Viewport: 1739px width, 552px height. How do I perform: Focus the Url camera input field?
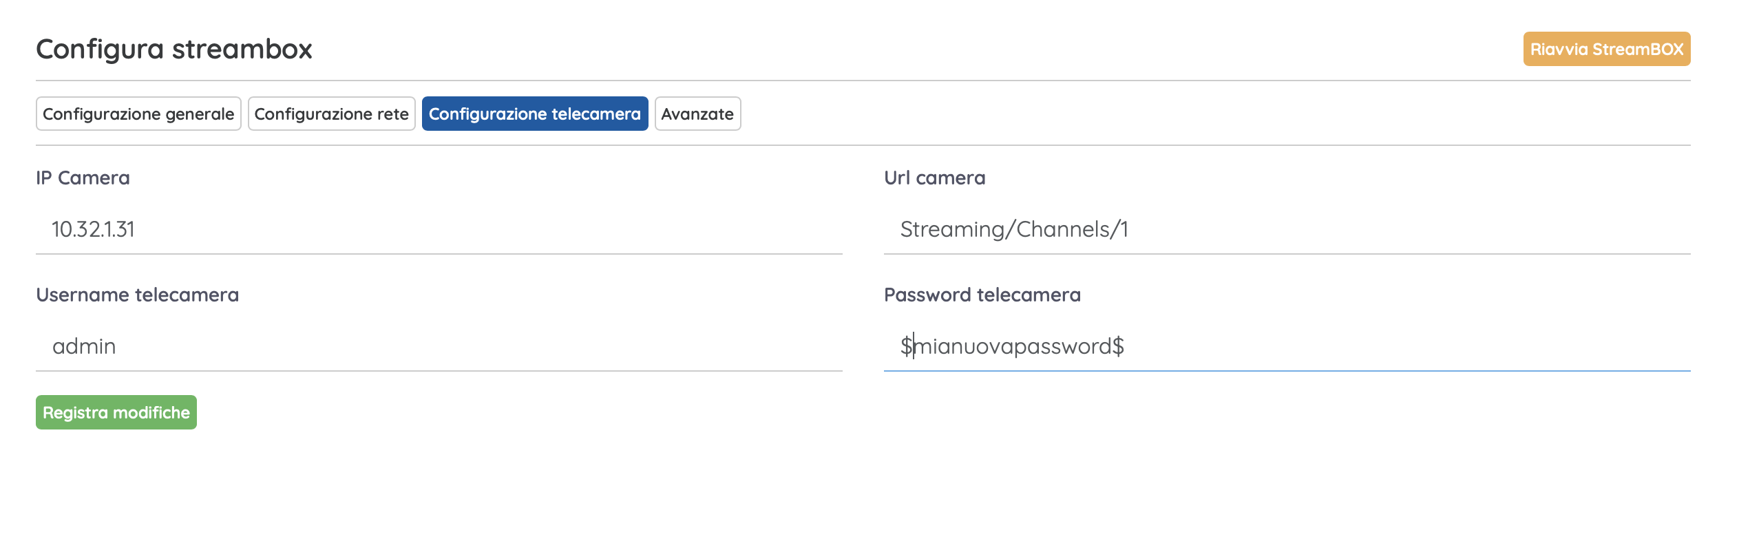click(1287, 230)
